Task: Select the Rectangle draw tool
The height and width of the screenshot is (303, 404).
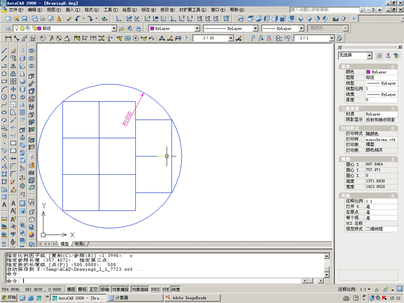Action: (x=4, y=81)
